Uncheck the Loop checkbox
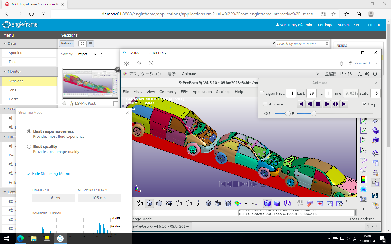The image size is (391, 244). 364,104
